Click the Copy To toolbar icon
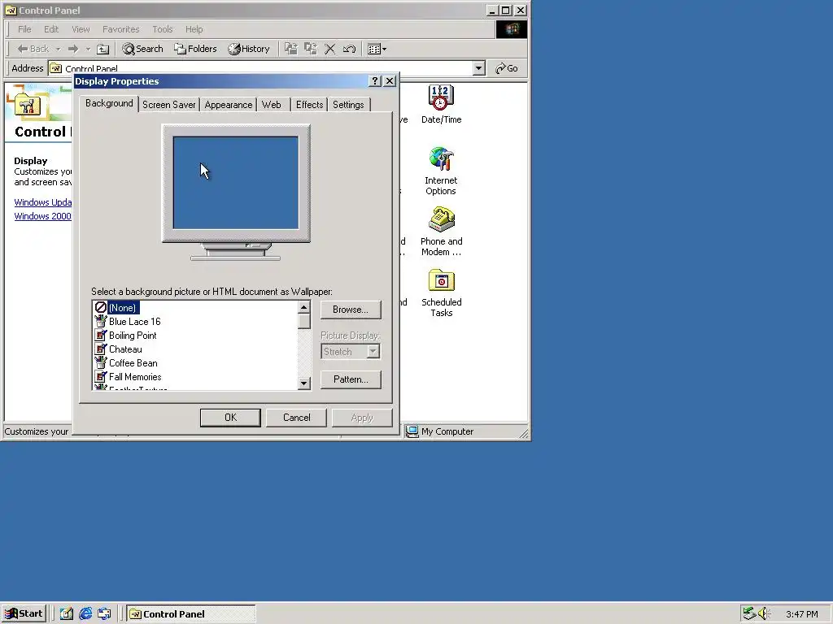The height and width of the screenshot is (624, 833). (310, 49)
